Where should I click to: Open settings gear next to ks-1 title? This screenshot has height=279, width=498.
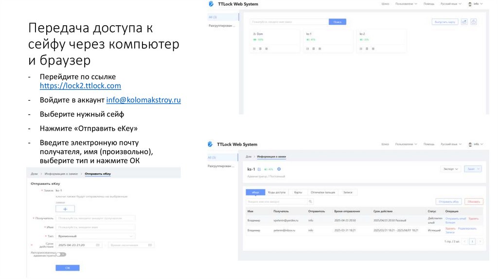279,169
